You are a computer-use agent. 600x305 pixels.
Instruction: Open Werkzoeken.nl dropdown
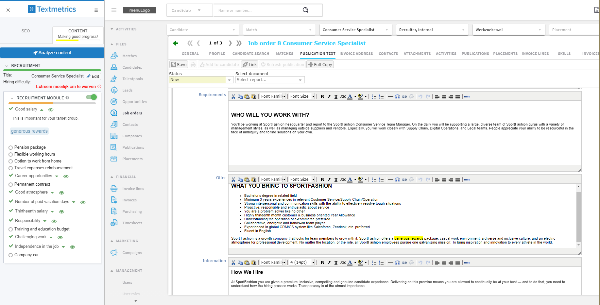[508, 30]
